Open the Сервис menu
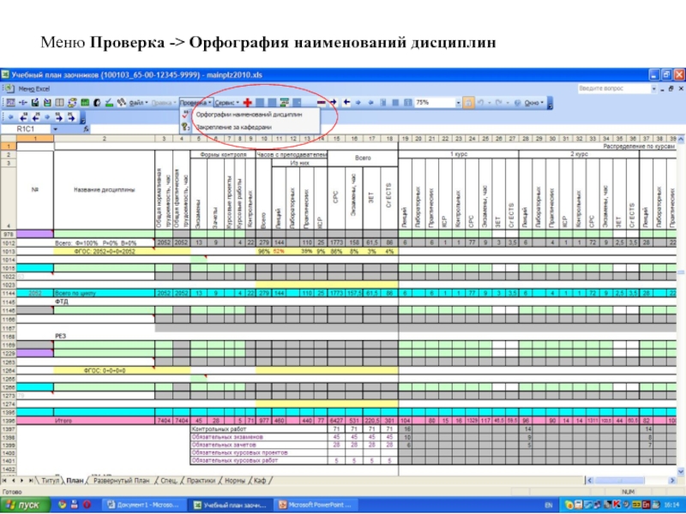Viewport: 686px width, 514px height. [x=226, y=102]
